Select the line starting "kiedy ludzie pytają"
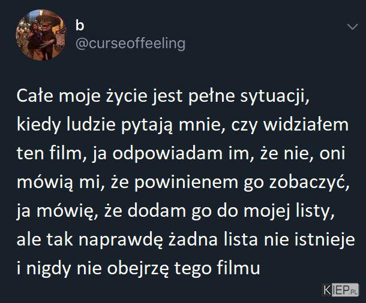Viewport: 366px width, 303px height. pos(182,125)
